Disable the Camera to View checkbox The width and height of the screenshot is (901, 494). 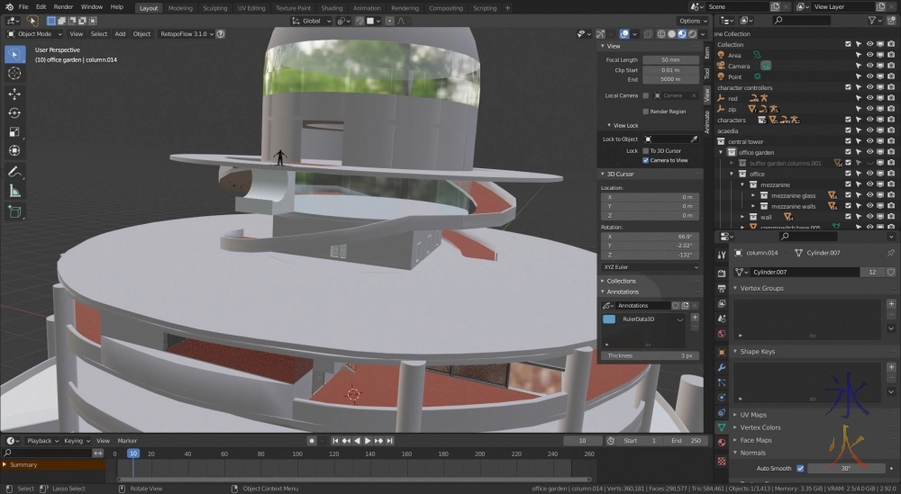pyautogui.click(x=646, y=160)
